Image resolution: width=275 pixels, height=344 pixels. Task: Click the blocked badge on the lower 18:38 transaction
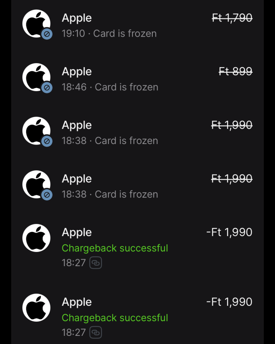pyautogui.click(x=47, y=195)
